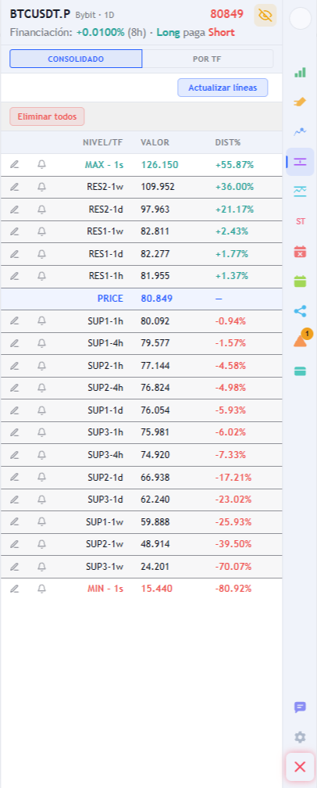Open the teal trend lines sidebar icon

pos(300,191)
